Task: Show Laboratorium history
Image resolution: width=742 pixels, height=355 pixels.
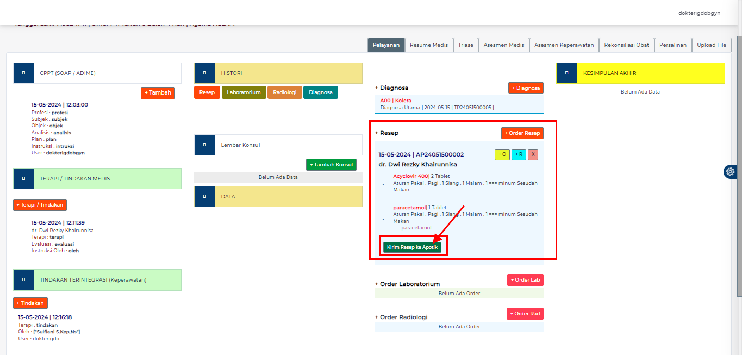Action: [244, 92]
